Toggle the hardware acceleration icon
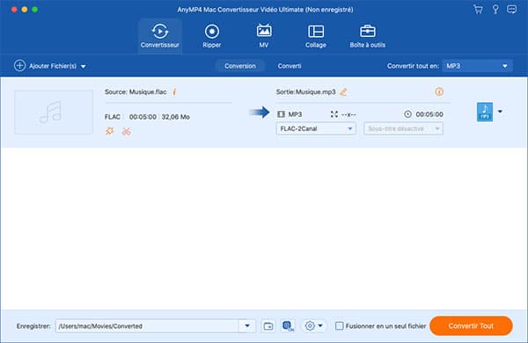 click(288, 325)
